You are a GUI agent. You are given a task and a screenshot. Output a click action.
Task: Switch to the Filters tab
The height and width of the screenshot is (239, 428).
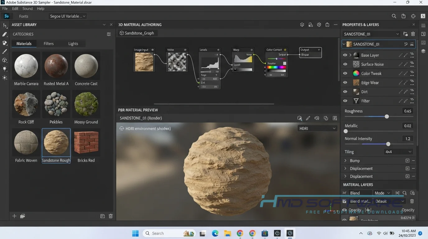tap(49, 44)
